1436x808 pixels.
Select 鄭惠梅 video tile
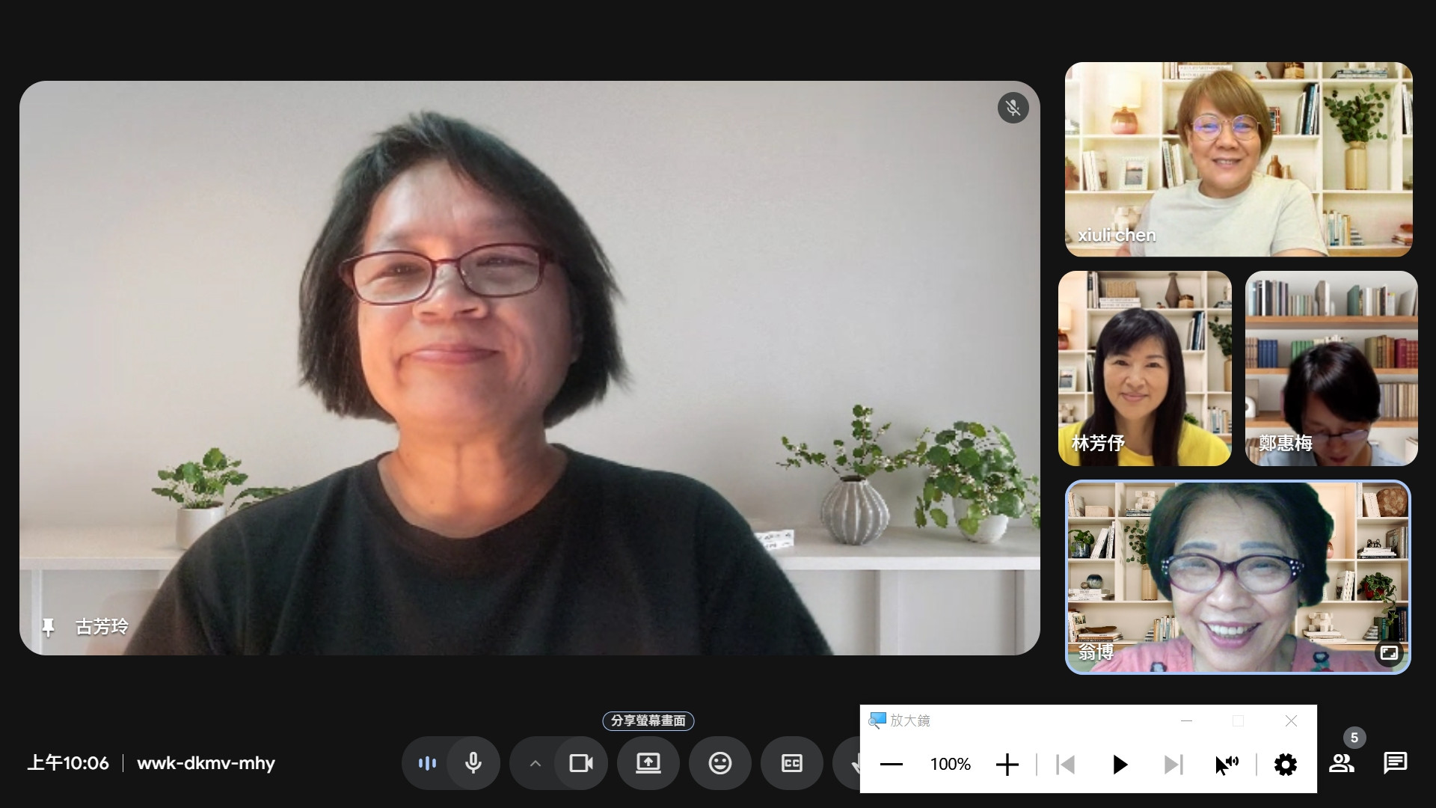point(1331,368)
